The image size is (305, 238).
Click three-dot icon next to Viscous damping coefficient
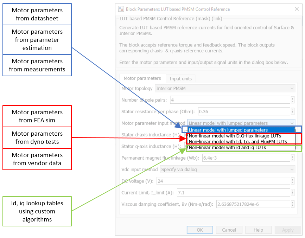[293, 204]
